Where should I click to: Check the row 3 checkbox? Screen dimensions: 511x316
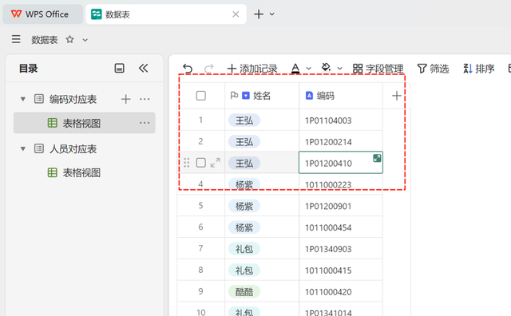point(200,163)
